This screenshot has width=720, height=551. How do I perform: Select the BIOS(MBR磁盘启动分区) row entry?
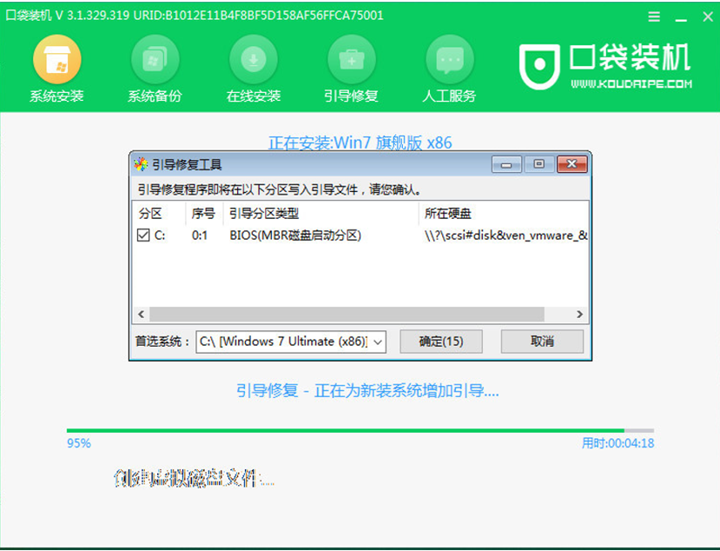point(295,236)
